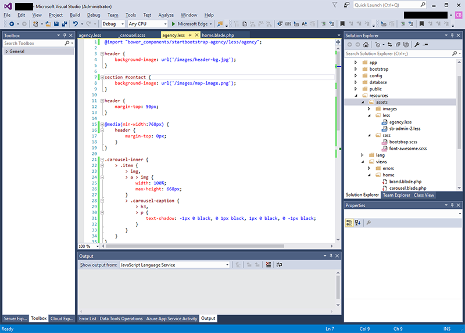
Task: Click Sync with Active Document icon
Action: pyautogui.click(x=390, y=45)
